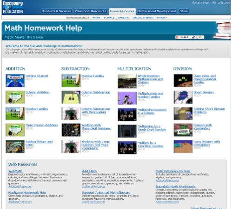Open the Adding Dollars and Cents thumbnail
This screenshot has width=232, height=209.
click(15, 146)
